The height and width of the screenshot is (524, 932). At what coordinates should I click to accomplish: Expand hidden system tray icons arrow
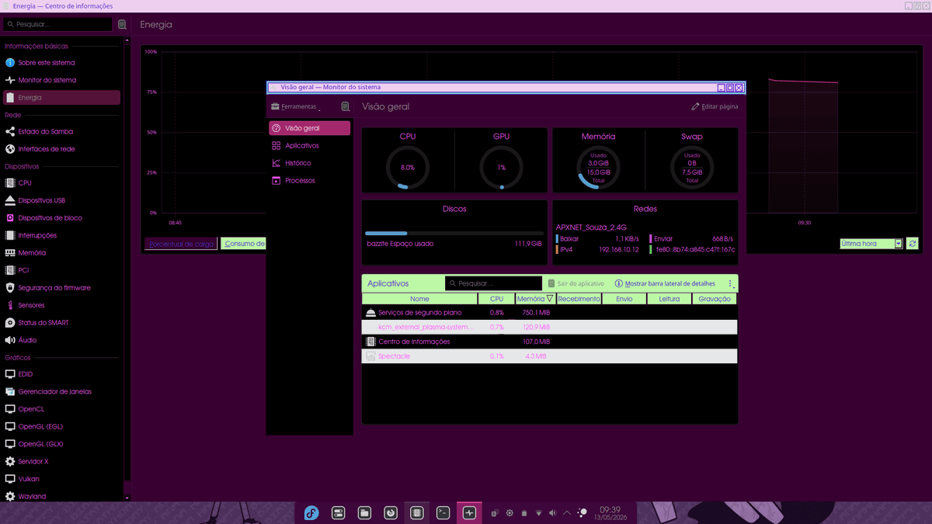point(567,513)
